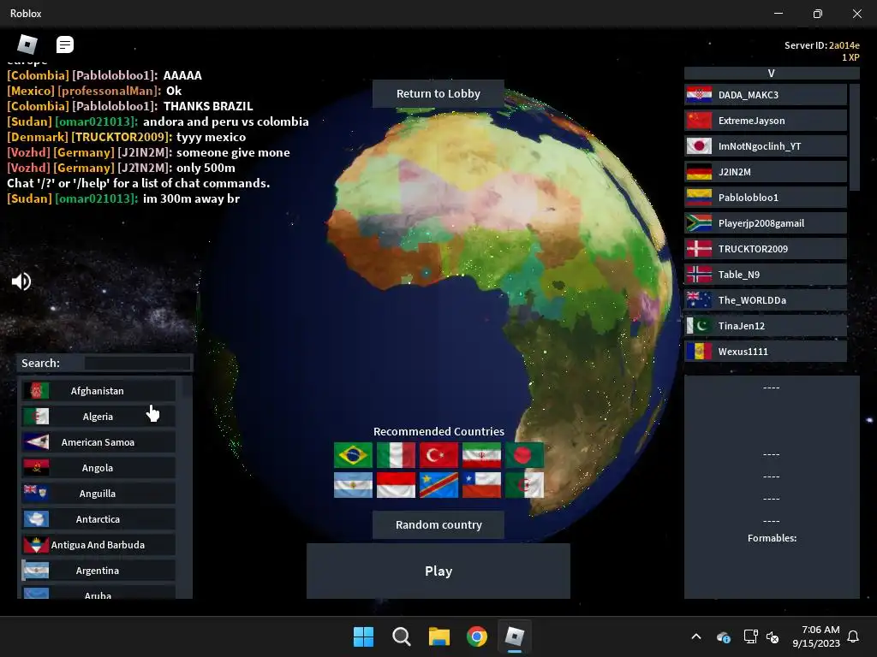Pick Brazil flag in Recommended Countries
The image size is (877, 657).
coord(353,455)
